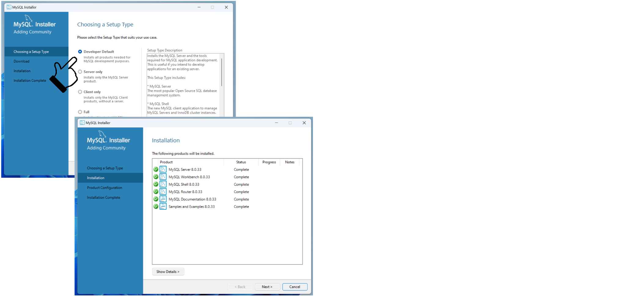
Task: Select the MySQL Documentation 8.0.33 row text
Action: coord(192,199)
